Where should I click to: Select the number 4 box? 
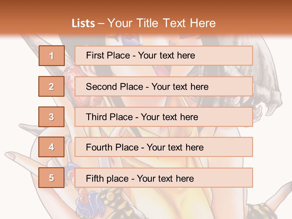point(51,147)
